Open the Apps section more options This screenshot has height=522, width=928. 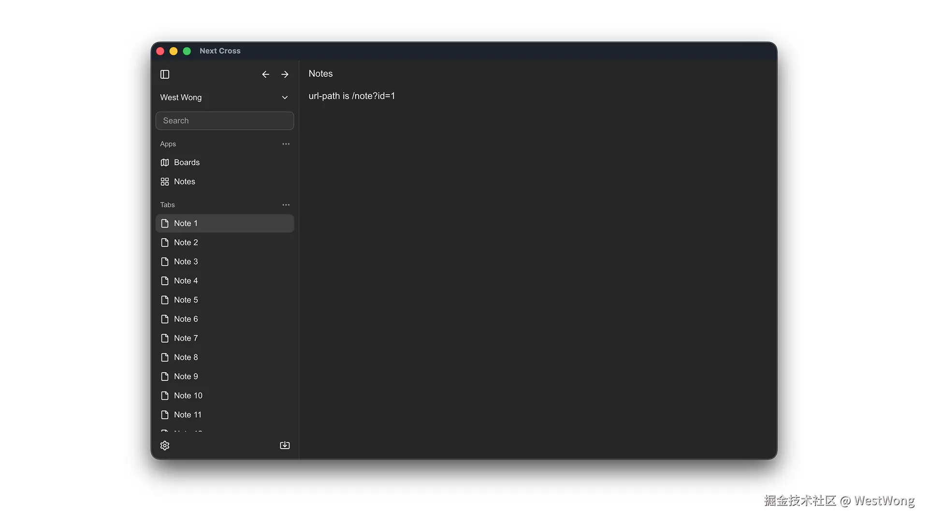[x=286, y=144]
